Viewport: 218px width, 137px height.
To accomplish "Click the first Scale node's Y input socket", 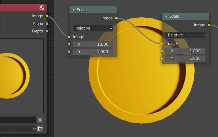I will (69, 52).
